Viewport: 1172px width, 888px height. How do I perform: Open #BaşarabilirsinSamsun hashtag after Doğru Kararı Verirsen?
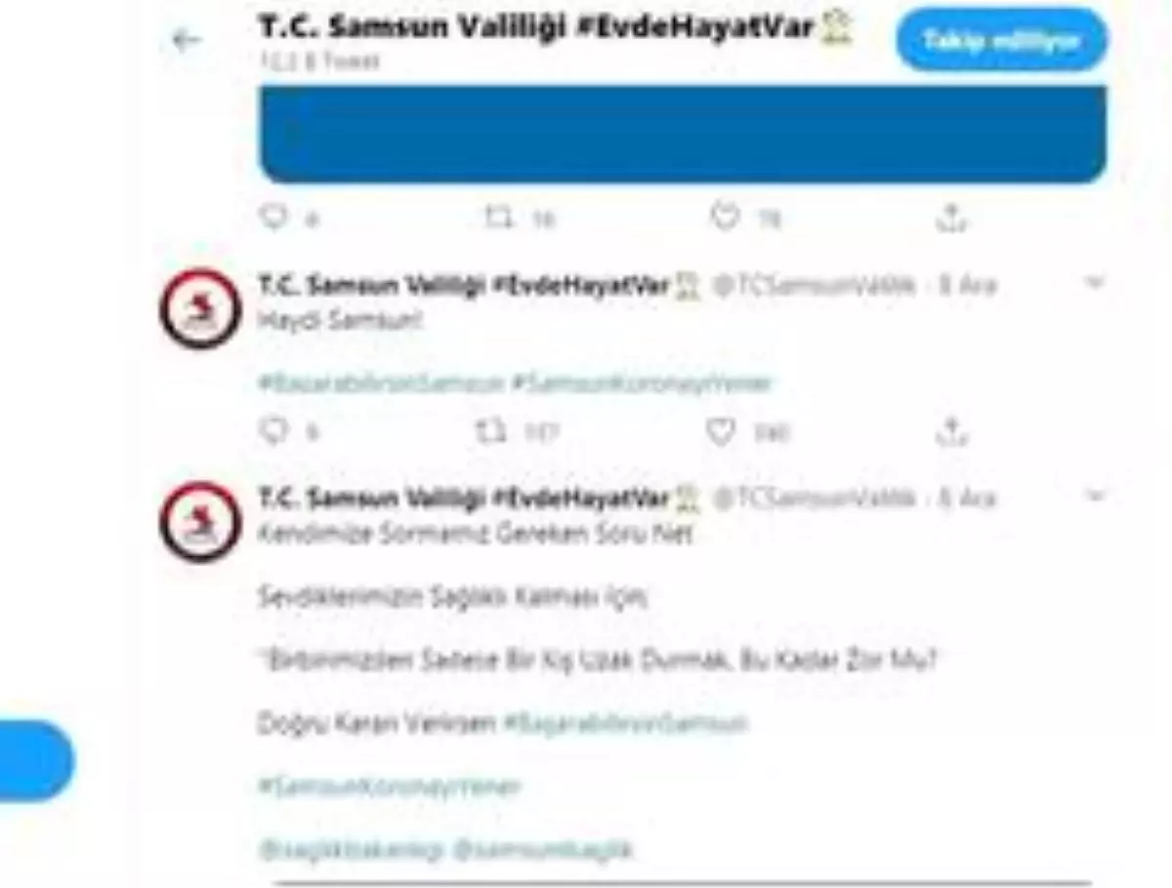tap(626, 724)
